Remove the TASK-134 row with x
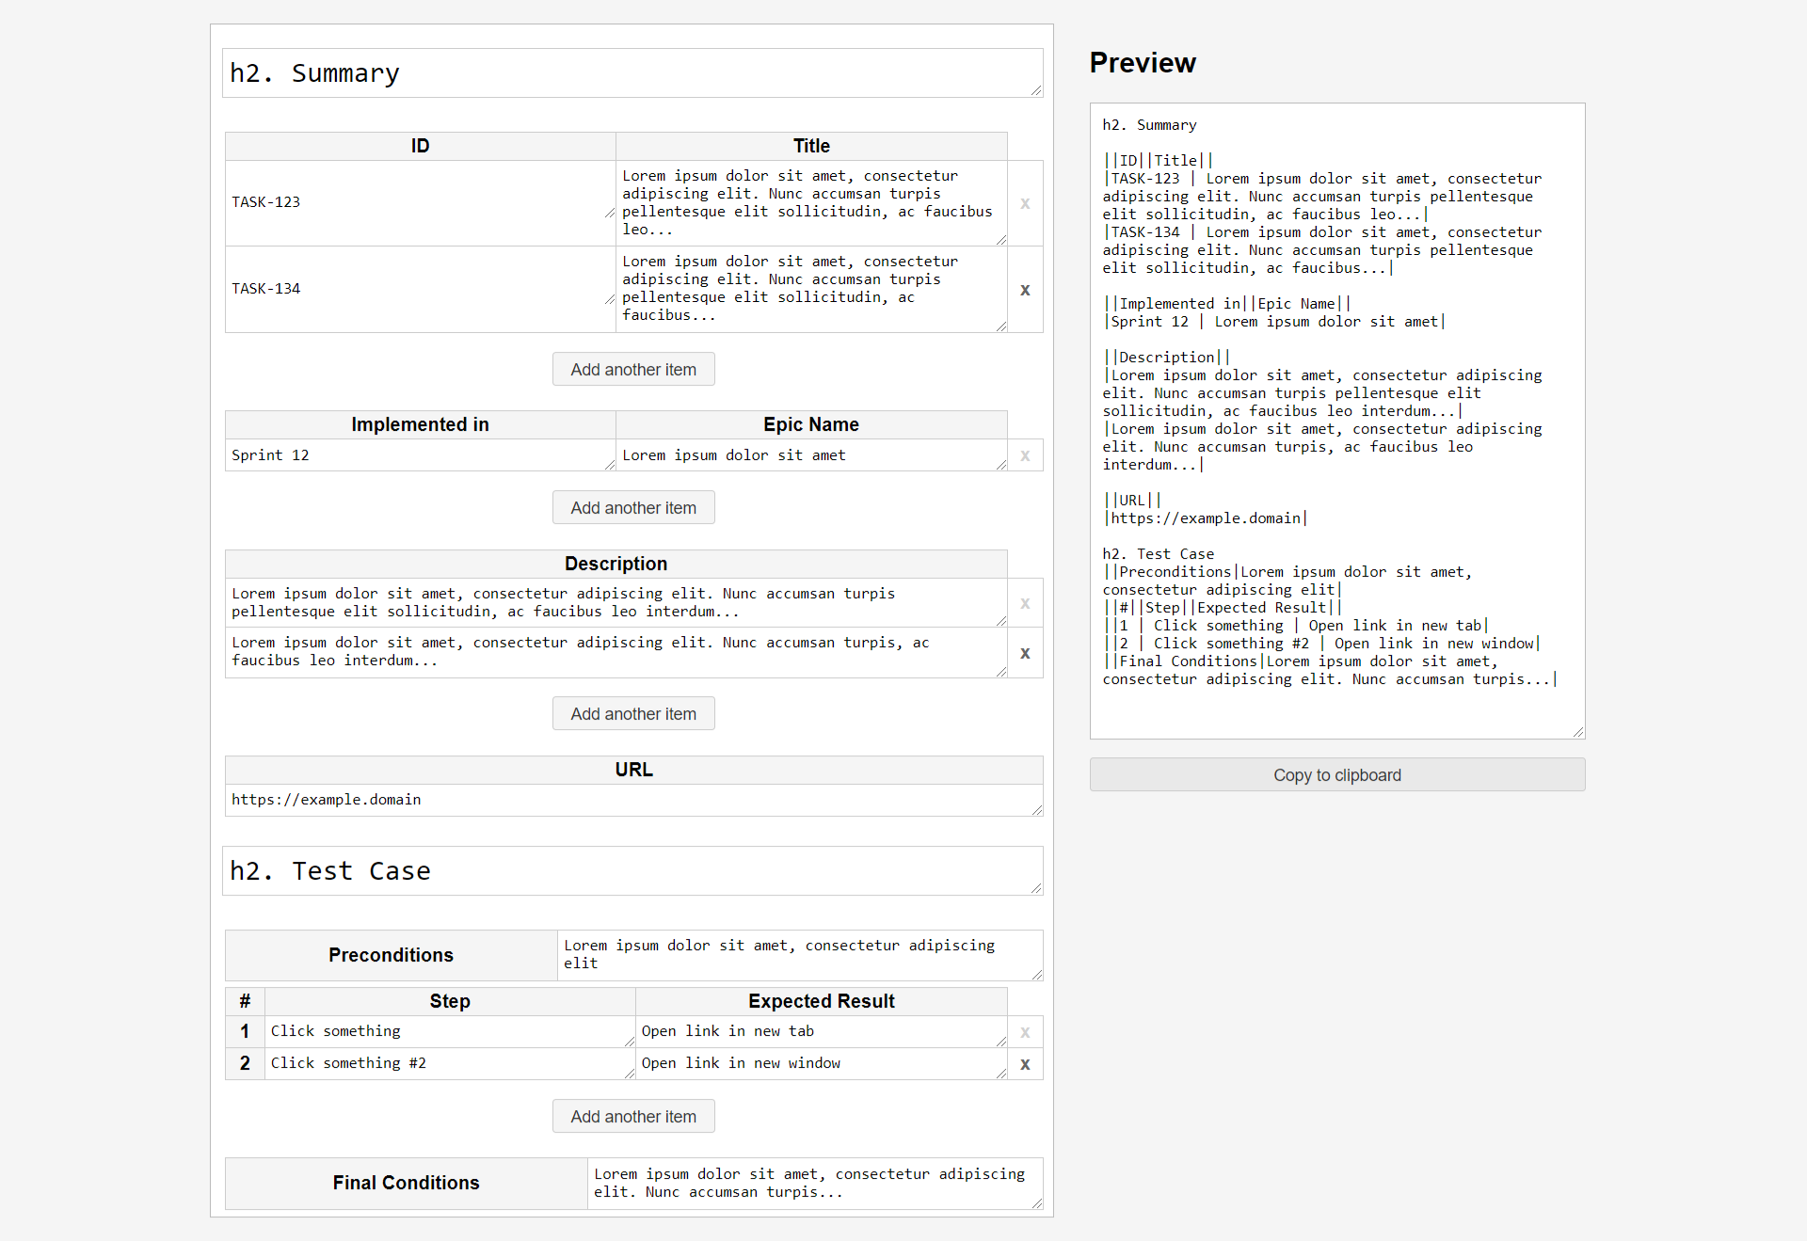 (1025, 290)
